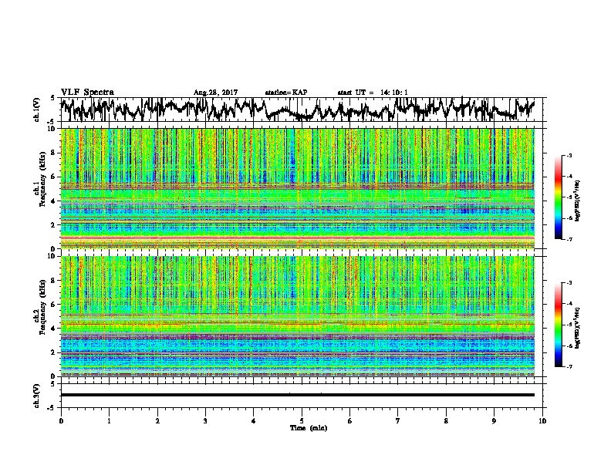
Task: Click time axis tick label "2"
Action: [157, 421]
